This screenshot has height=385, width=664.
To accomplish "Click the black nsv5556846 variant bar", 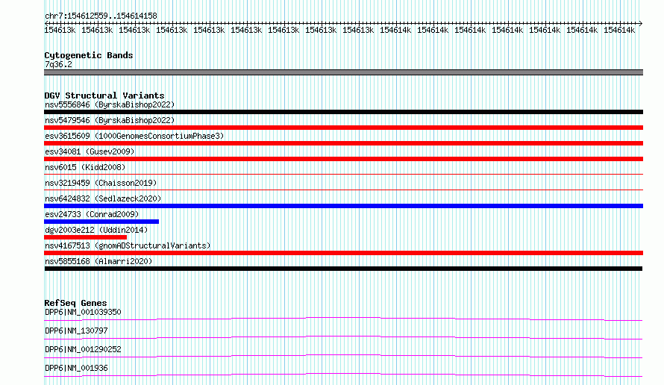I will click(343, 112).
